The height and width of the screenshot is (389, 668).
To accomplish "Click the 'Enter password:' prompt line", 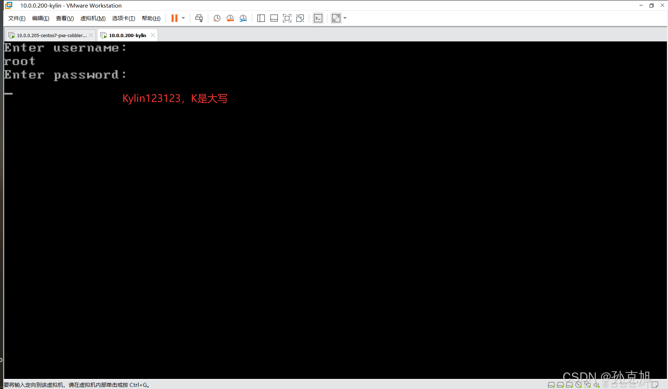I will pos(65,75).
